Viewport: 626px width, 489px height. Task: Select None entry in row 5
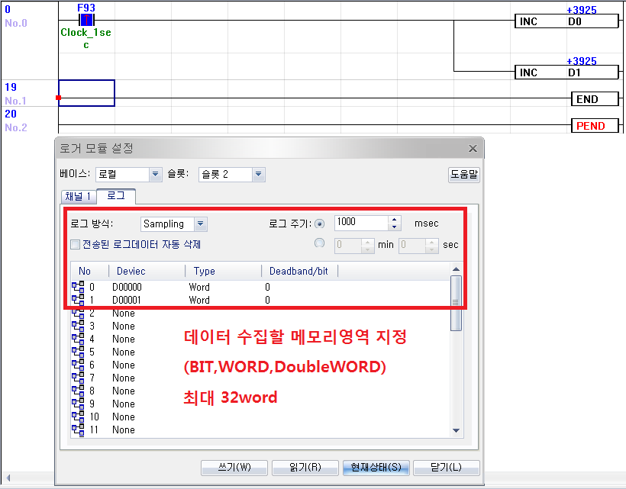(x=124, y=352)
